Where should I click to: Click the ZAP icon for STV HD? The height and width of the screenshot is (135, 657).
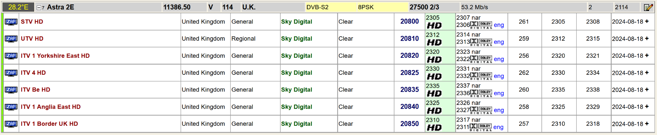coord(11,22)
